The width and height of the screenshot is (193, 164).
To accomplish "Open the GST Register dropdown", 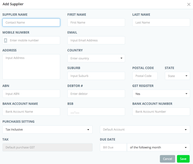I will tap(161, 94).
